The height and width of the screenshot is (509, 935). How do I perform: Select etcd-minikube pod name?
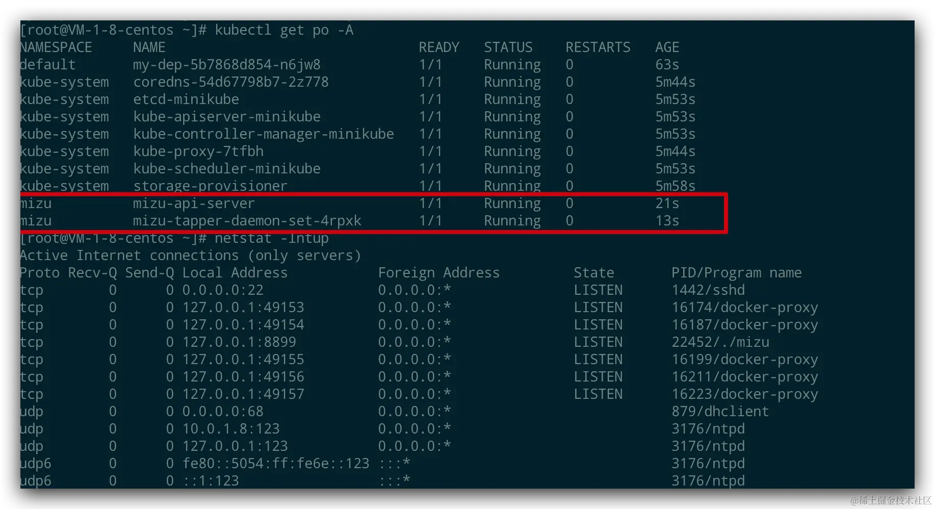point(186,99)
